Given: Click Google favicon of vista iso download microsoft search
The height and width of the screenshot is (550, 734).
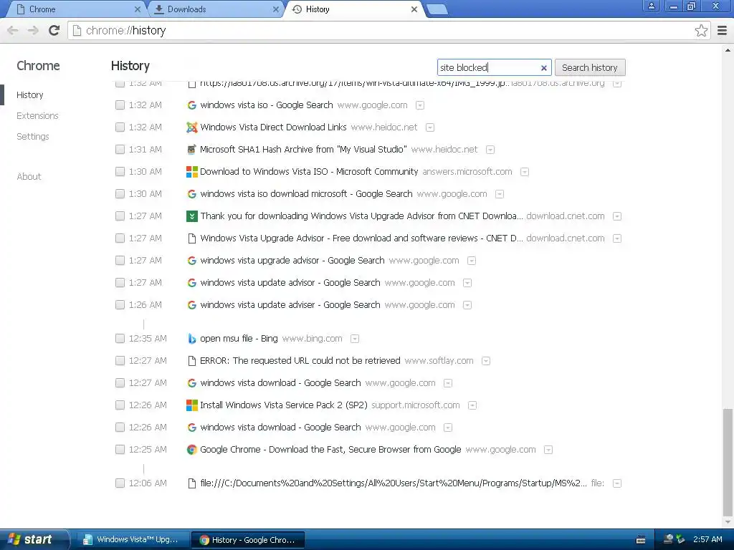Looking at the screenshot, I should 192,193.
